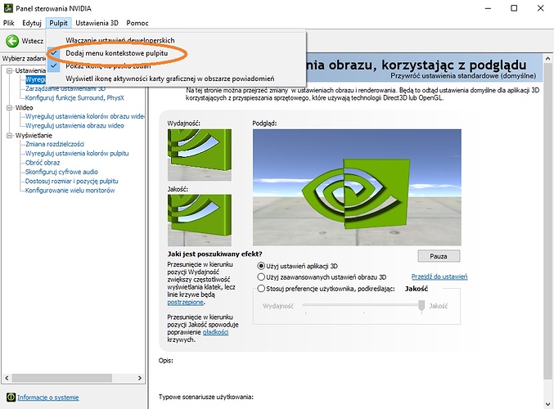Click the main panel scroll-down arrow

[x=548, y=404]
